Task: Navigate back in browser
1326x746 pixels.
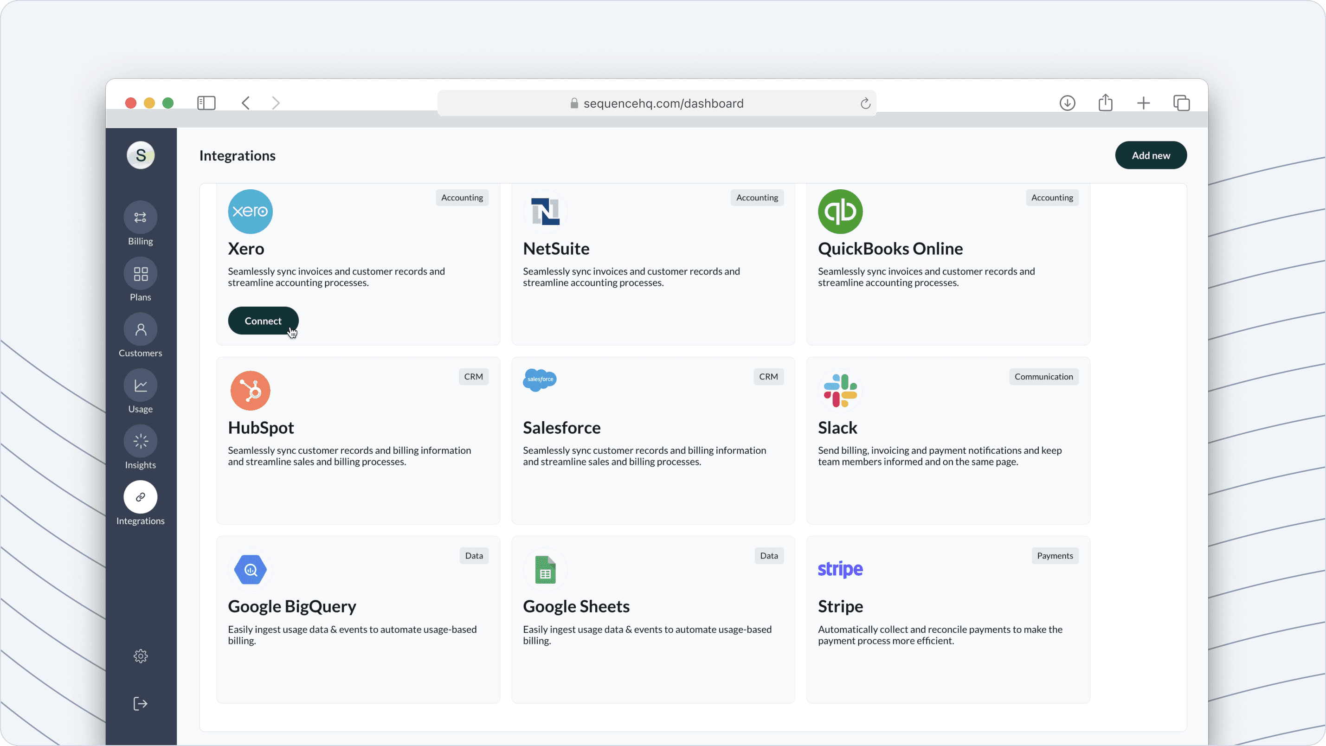Action: (x=245, y=103)
